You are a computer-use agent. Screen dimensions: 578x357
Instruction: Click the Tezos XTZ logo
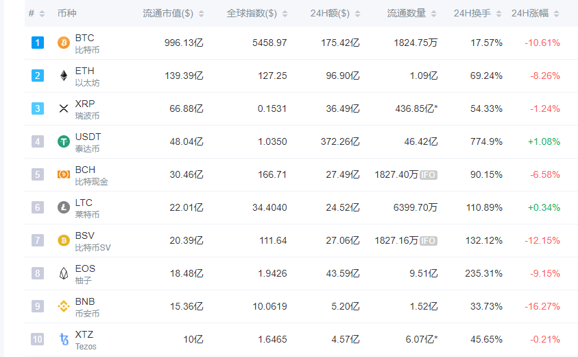pos(64,339)
